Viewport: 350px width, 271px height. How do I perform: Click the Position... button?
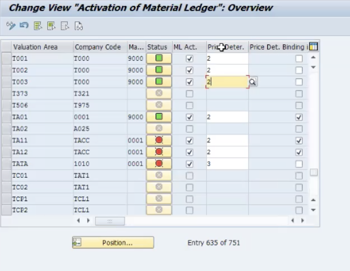tap(113, 243)
